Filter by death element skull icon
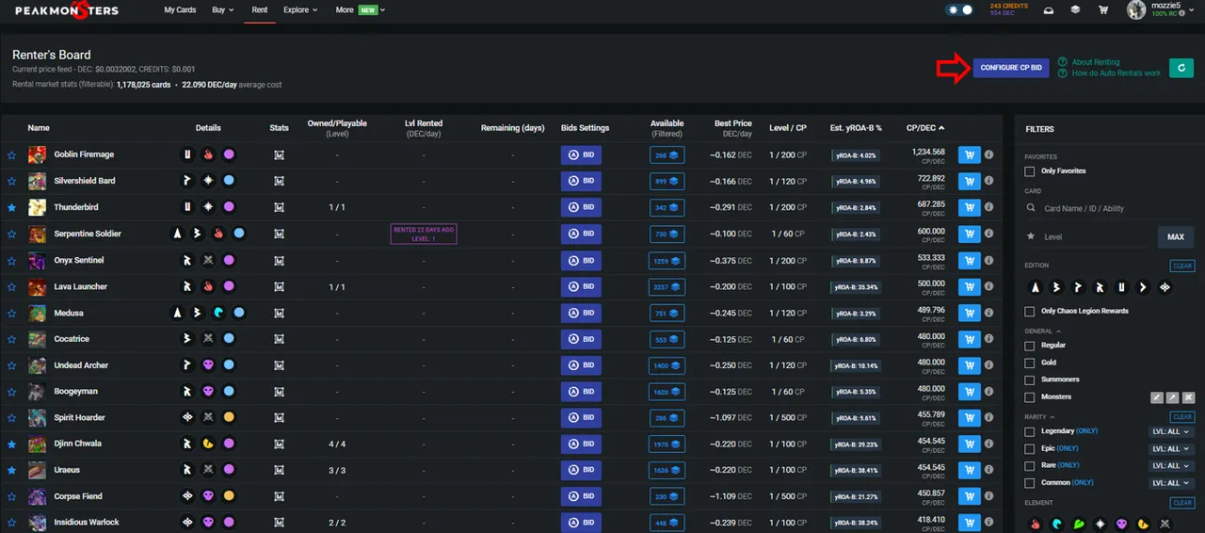Screen dimensions: 1205x533 [1121, 524]
